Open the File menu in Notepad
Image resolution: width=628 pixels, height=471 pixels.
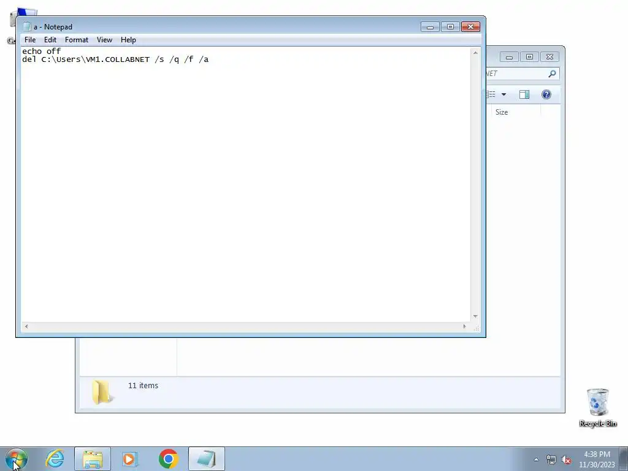click(x=30, y=40)
